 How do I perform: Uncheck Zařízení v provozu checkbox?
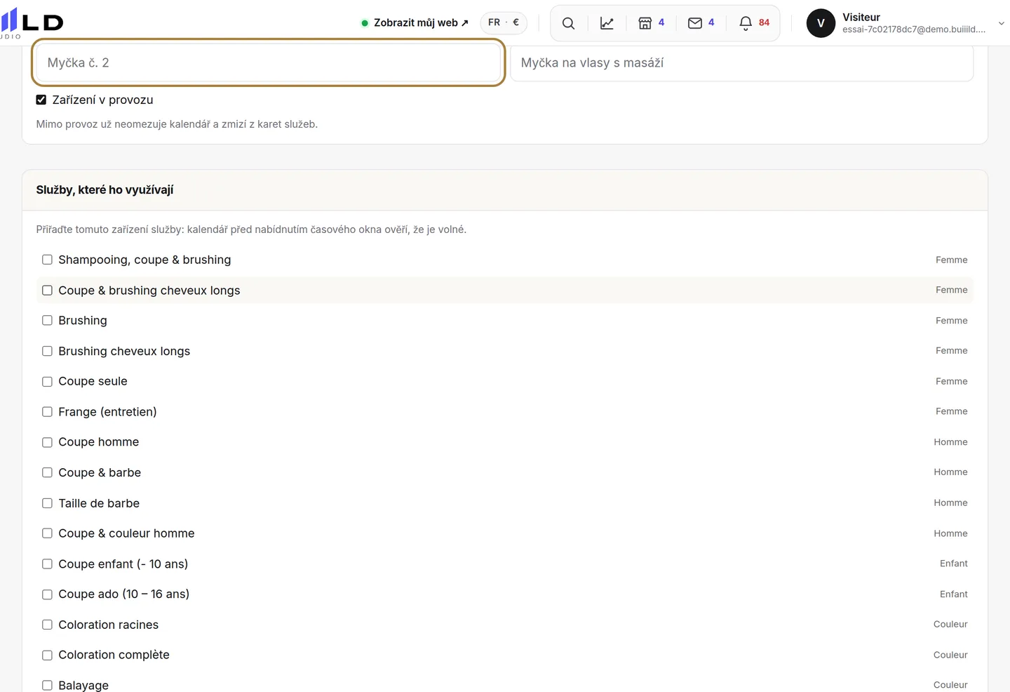pos(41,100)
